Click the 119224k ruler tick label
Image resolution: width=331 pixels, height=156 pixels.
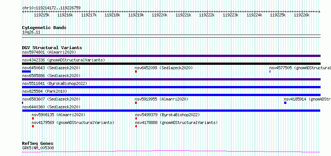click(x=254, y=15)
